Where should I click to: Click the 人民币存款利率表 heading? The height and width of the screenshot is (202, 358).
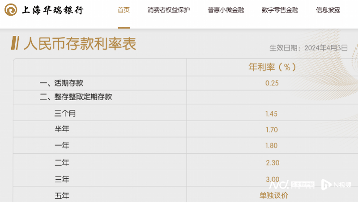(80, 43)
